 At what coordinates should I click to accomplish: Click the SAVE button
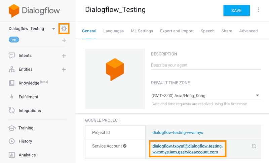236,10
